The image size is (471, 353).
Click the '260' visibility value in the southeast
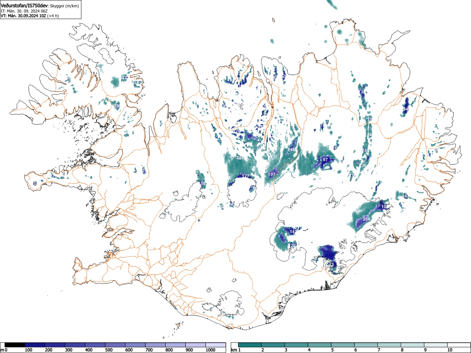[x=366, y=219]
